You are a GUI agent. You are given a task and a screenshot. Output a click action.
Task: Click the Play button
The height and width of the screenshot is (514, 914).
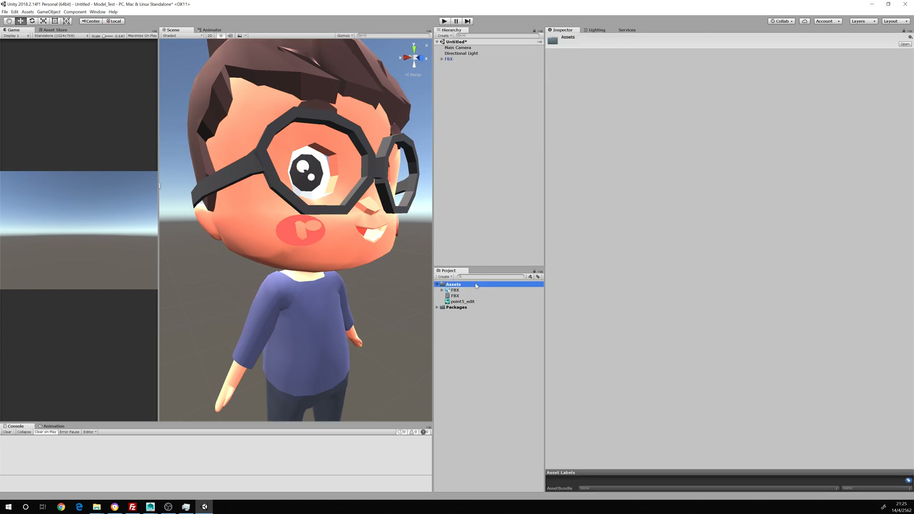tap(444, 21)
